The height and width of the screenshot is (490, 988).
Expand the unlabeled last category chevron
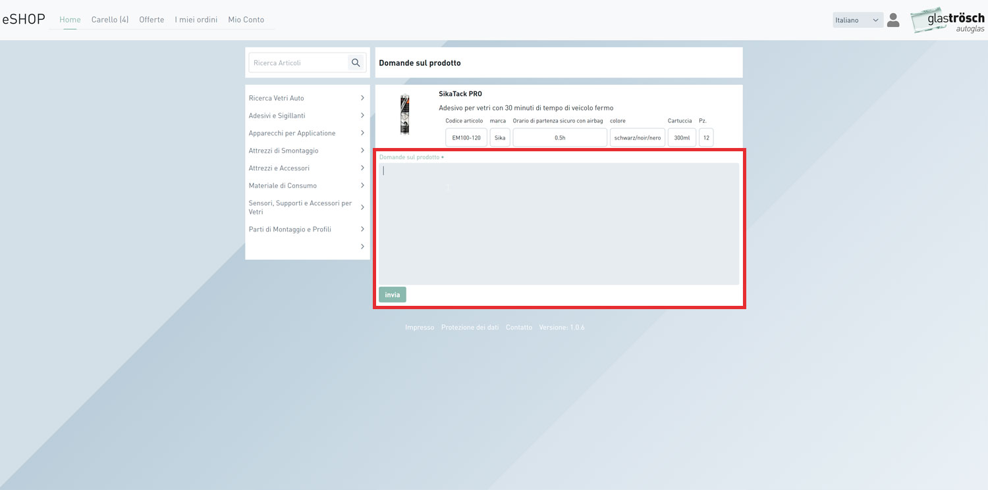362,247
